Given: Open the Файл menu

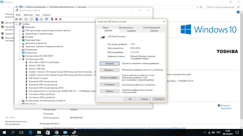Looking at the screenshot, I should 18,15.
